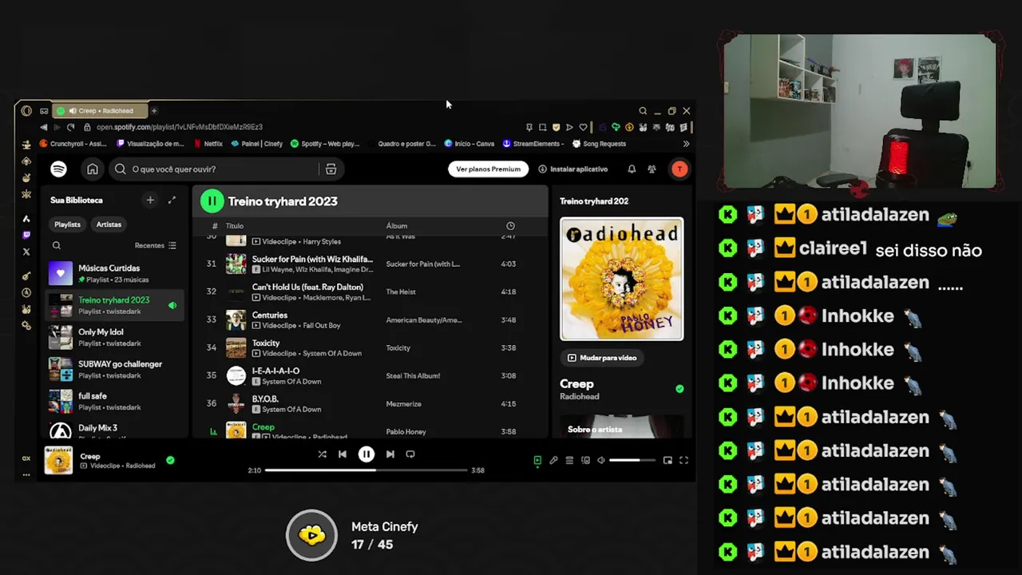Open The Heist album link
The height and width of the screenshot is (575, 1022).
(x=401, y=291)
